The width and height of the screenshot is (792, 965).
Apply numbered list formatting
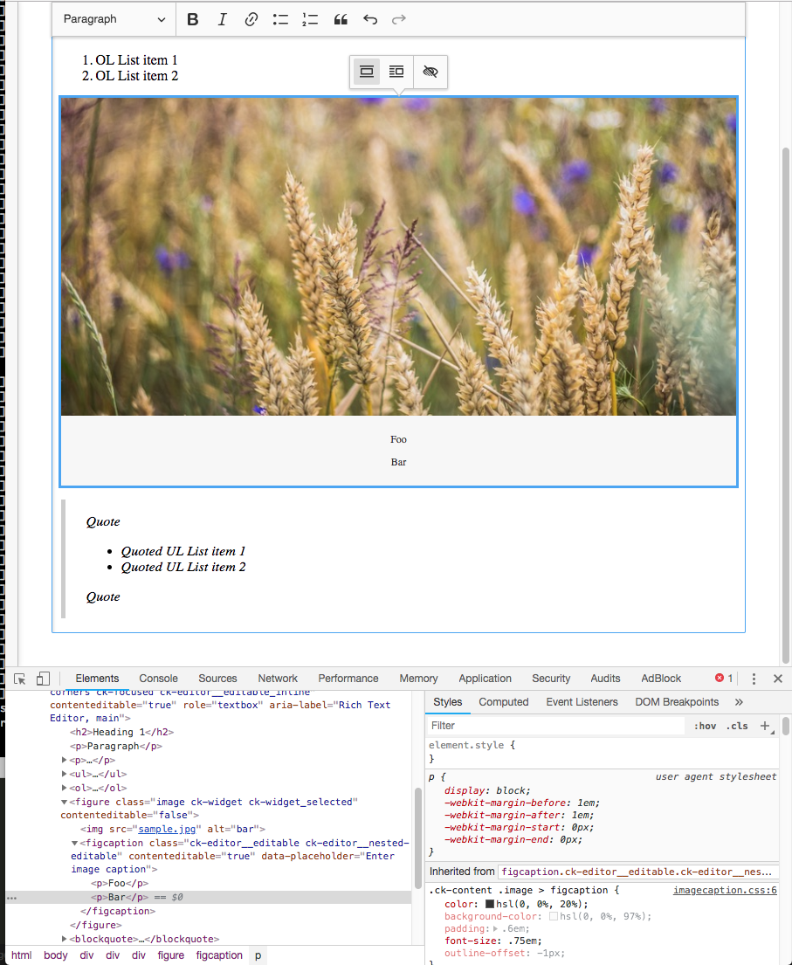(x=310, y=20)
